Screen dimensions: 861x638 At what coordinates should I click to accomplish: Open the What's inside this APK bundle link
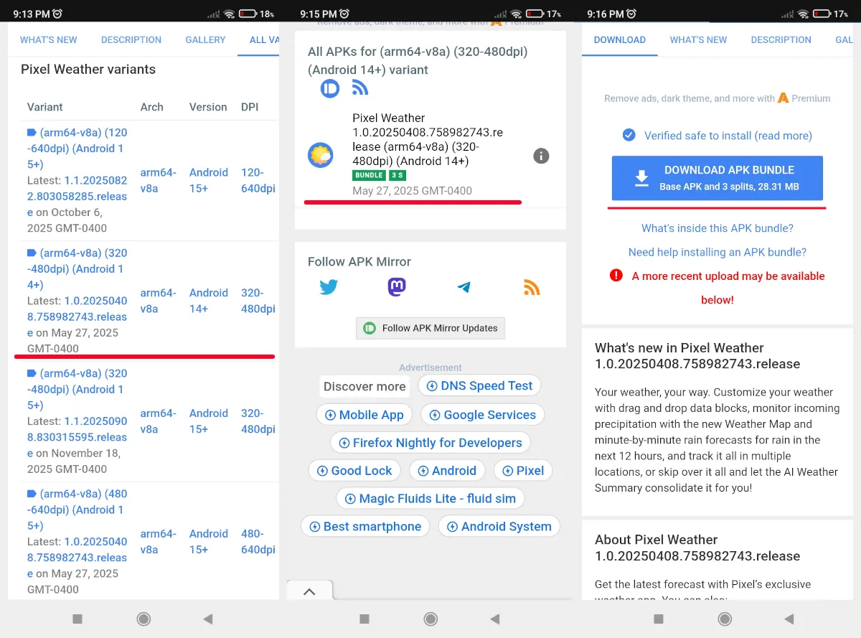[717, 228]
